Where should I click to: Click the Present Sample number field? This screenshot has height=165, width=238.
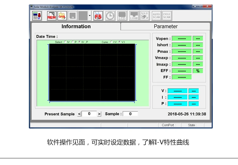click(x=89, y=114)
